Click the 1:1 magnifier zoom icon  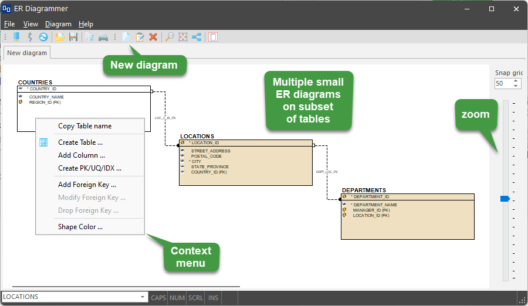tap(170, 37)
